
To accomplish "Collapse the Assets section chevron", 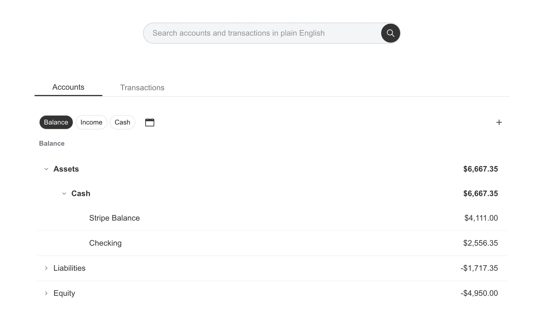I will coord(46,169).
